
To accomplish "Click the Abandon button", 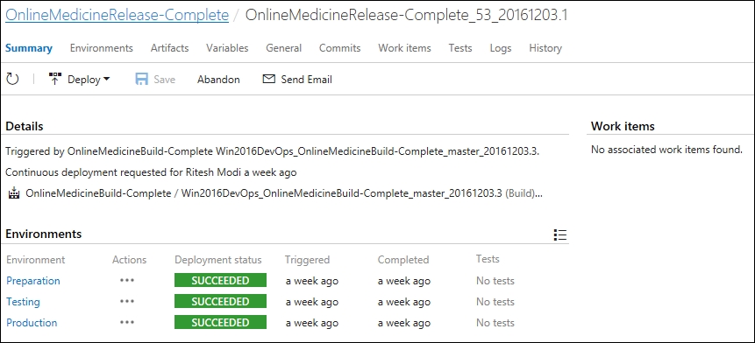I will [x=218, y=80].
